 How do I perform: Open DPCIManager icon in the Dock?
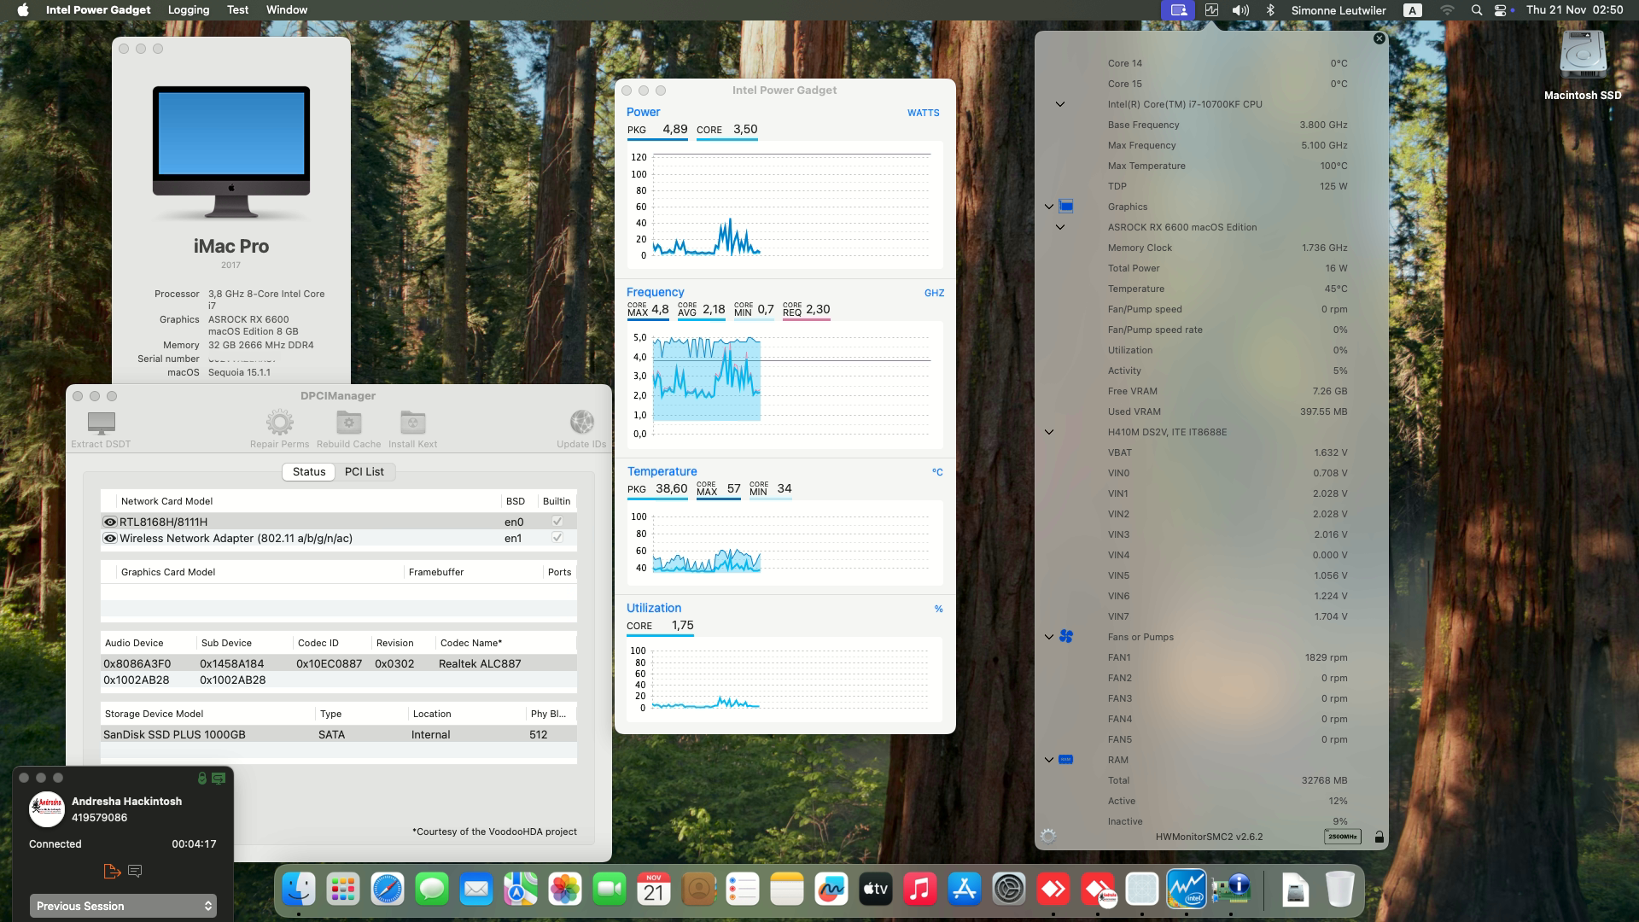click(1231, 890)
